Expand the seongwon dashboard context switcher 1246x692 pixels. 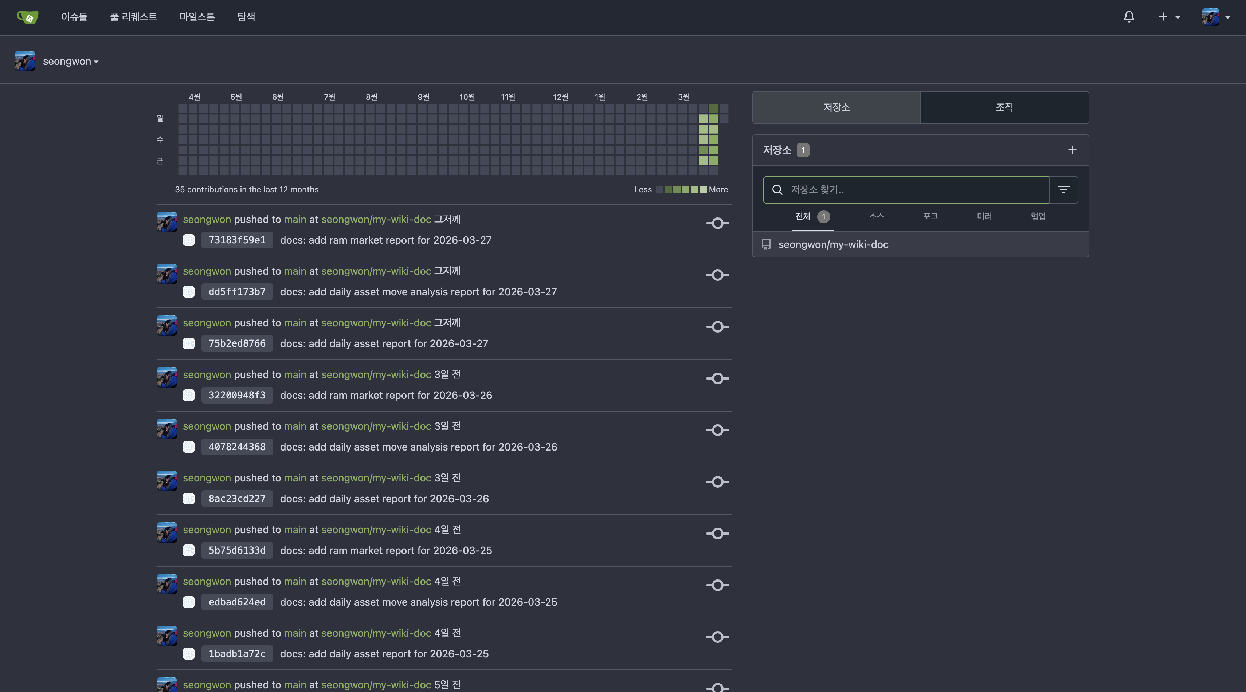tap(70, 62)
